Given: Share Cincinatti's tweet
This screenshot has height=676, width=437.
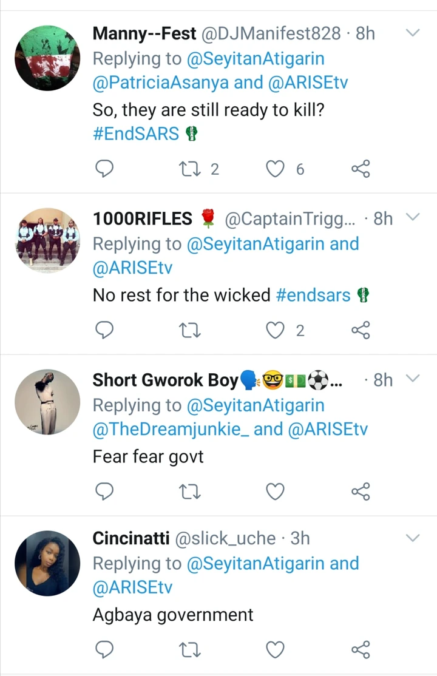Looking at the screenshot, I should click(x=361, y=650).
